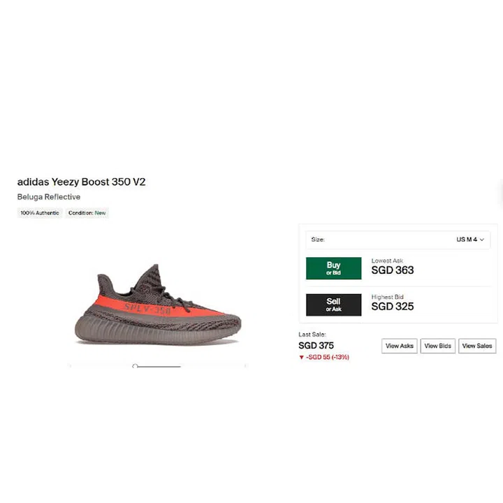Viewport: 503px width, 503px height.
Task: Click the Highest Bid SGD 325 price
Action: tap(393, 307)
